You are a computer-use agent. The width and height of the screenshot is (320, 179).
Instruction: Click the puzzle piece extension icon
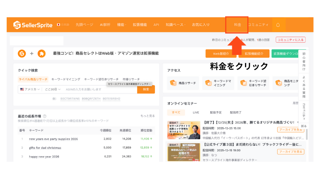41,53
